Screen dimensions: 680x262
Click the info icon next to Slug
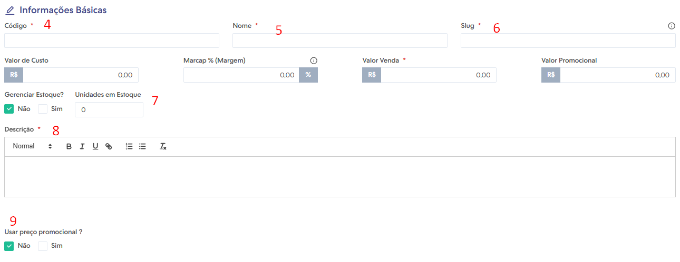coord(672,25)
